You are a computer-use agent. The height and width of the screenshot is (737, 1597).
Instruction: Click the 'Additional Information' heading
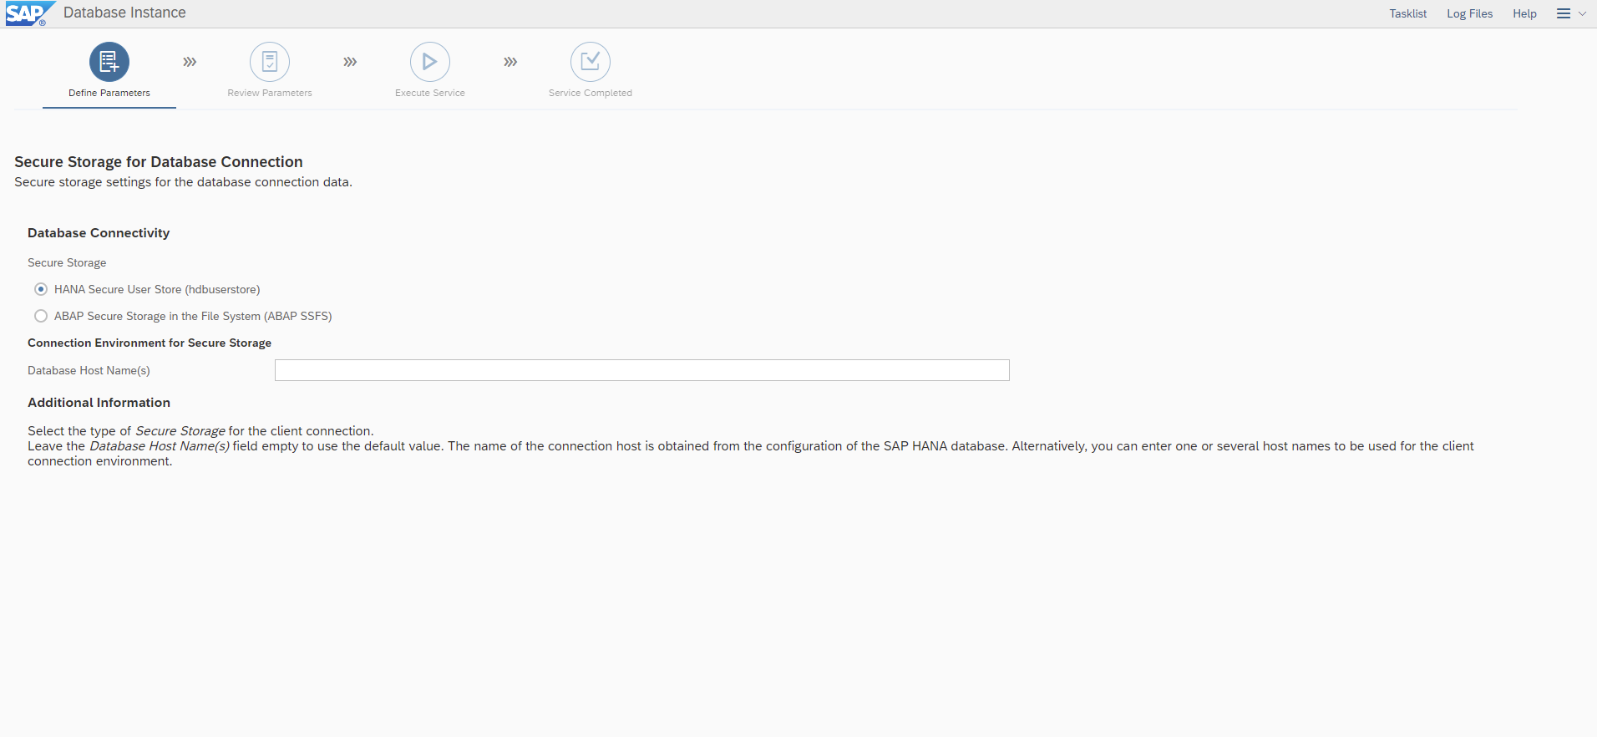99,403
